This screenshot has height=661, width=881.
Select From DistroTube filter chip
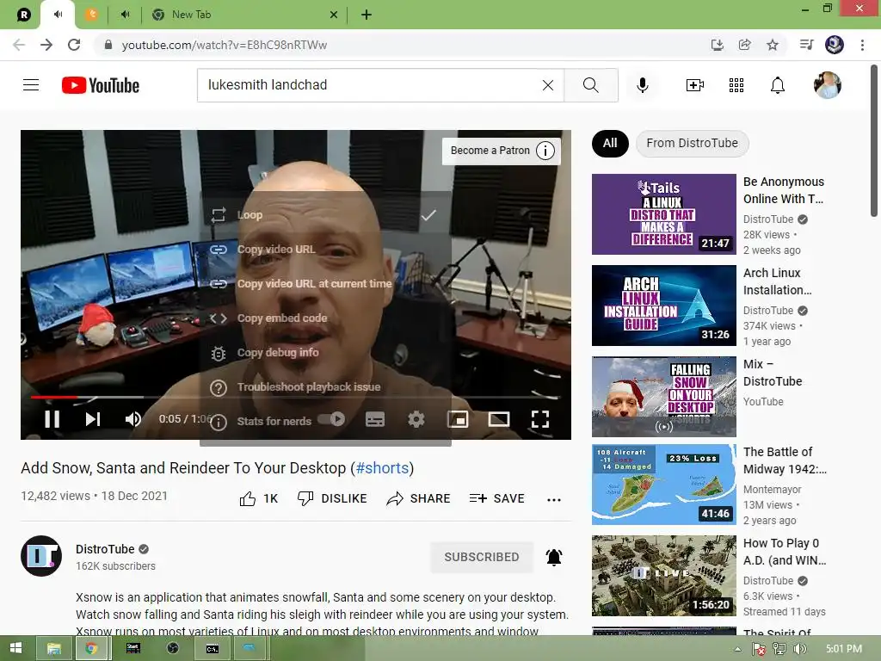point(693,144)
